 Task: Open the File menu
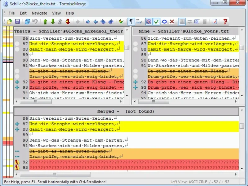point(11,13)
